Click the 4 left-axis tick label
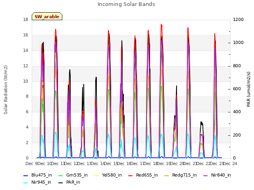The height and width of the screenshot is (190, 254). [x=27, y=127]
